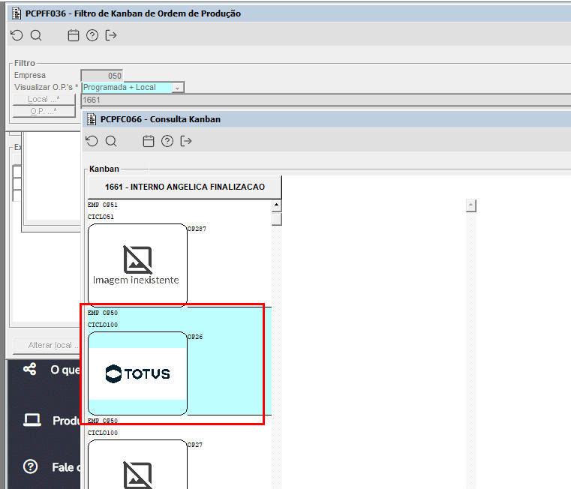571x489 pixels.
Task: Click CICLO100 text above OP27
Action: click(x=103, y=433)
